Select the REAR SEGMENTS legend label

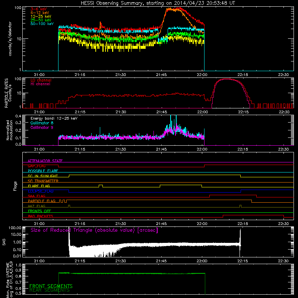pyautogui.click(x=50, y=290)
